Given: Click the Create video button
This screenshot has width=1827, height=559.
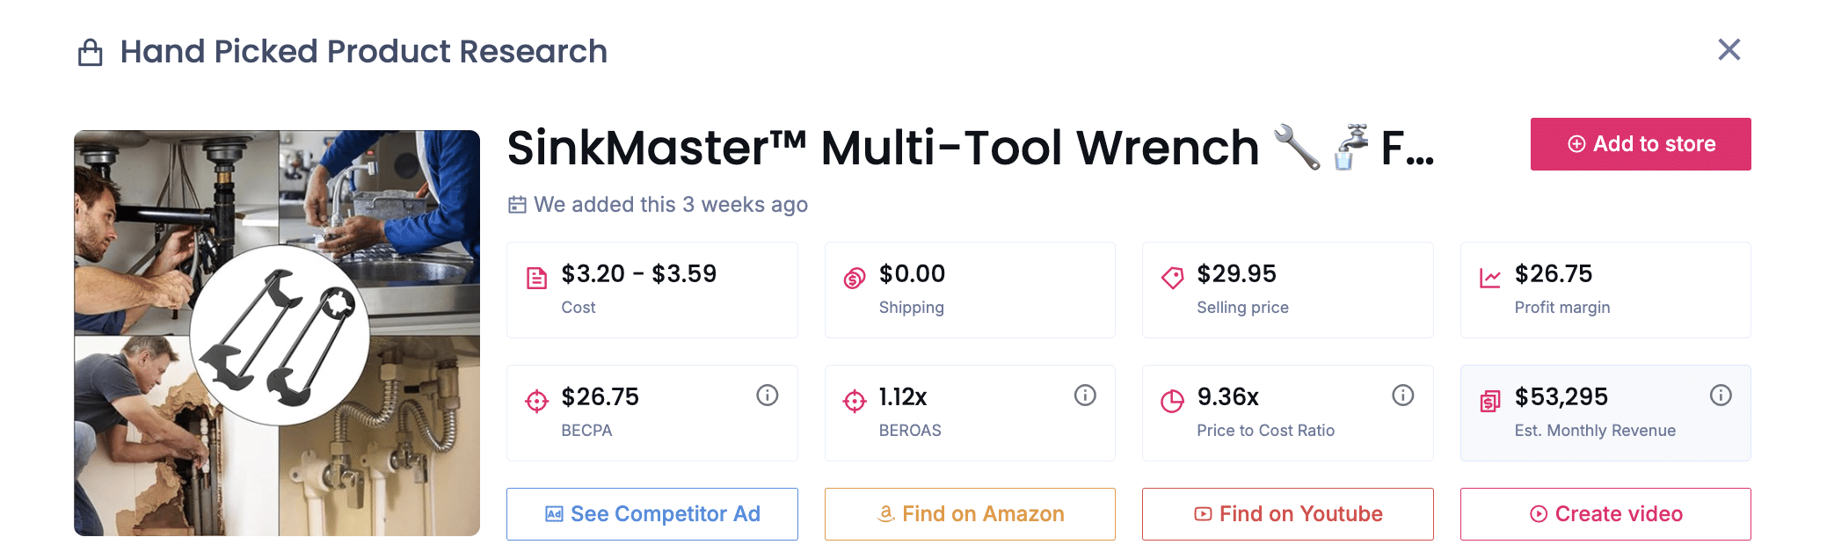Looking at the screenshot, I should tap(1605, 514).
